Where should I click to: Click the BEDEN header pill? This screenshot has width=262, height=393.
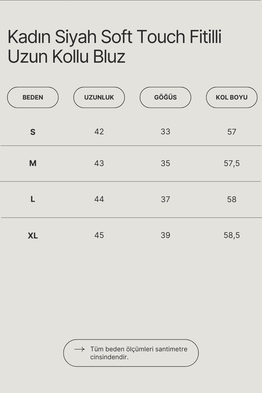33,97
